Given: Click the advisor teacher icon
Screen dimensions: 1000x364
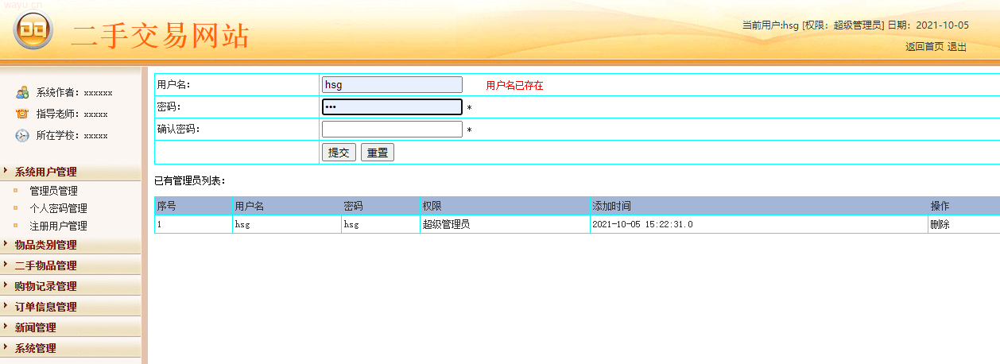Looking at the screenshot, I should (22, 114).
